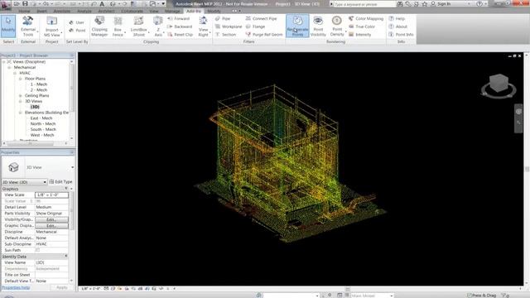Image resolution: width=530 pixels, height=298 pixels.
Task: Open the Insert ribbon tab
Action: pyautogui.click(x=42, y=11)
